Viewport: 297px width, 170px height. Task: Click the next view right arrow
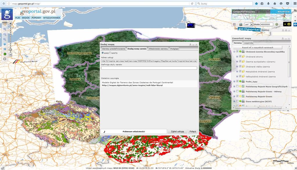click(x=5, y=49)
